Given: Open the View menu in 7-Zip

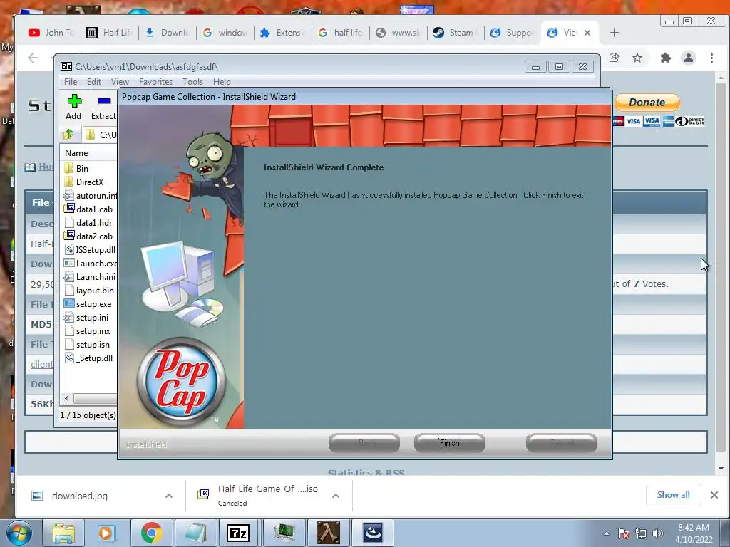Looking at the screenshot, I should 120,81.
